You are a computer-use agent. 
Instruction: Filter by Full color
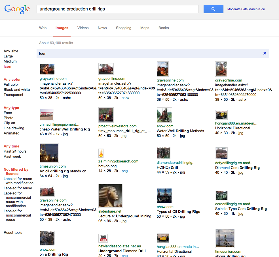pyautogui.click(x=11, y=85)
